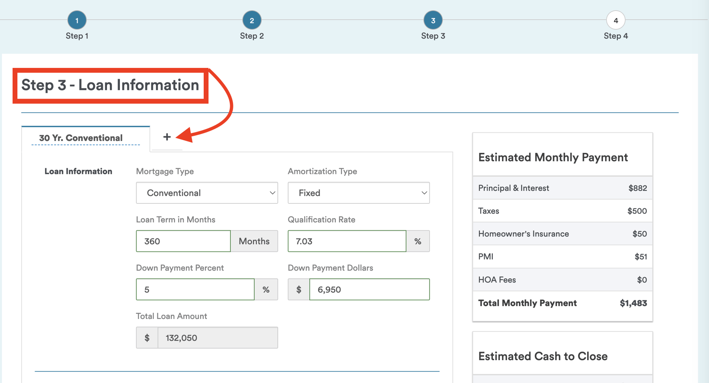This screenshot has width=709, height=383.
Task: Click the Loan Information section label
Action: (78, 171)
